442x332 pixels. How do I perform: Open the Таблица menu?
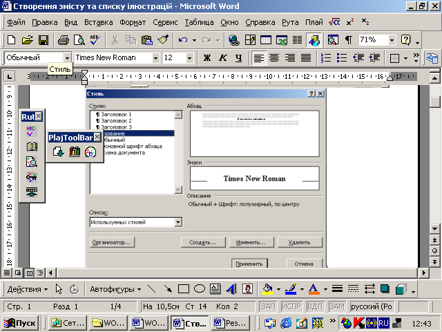[x=199, y=22]
